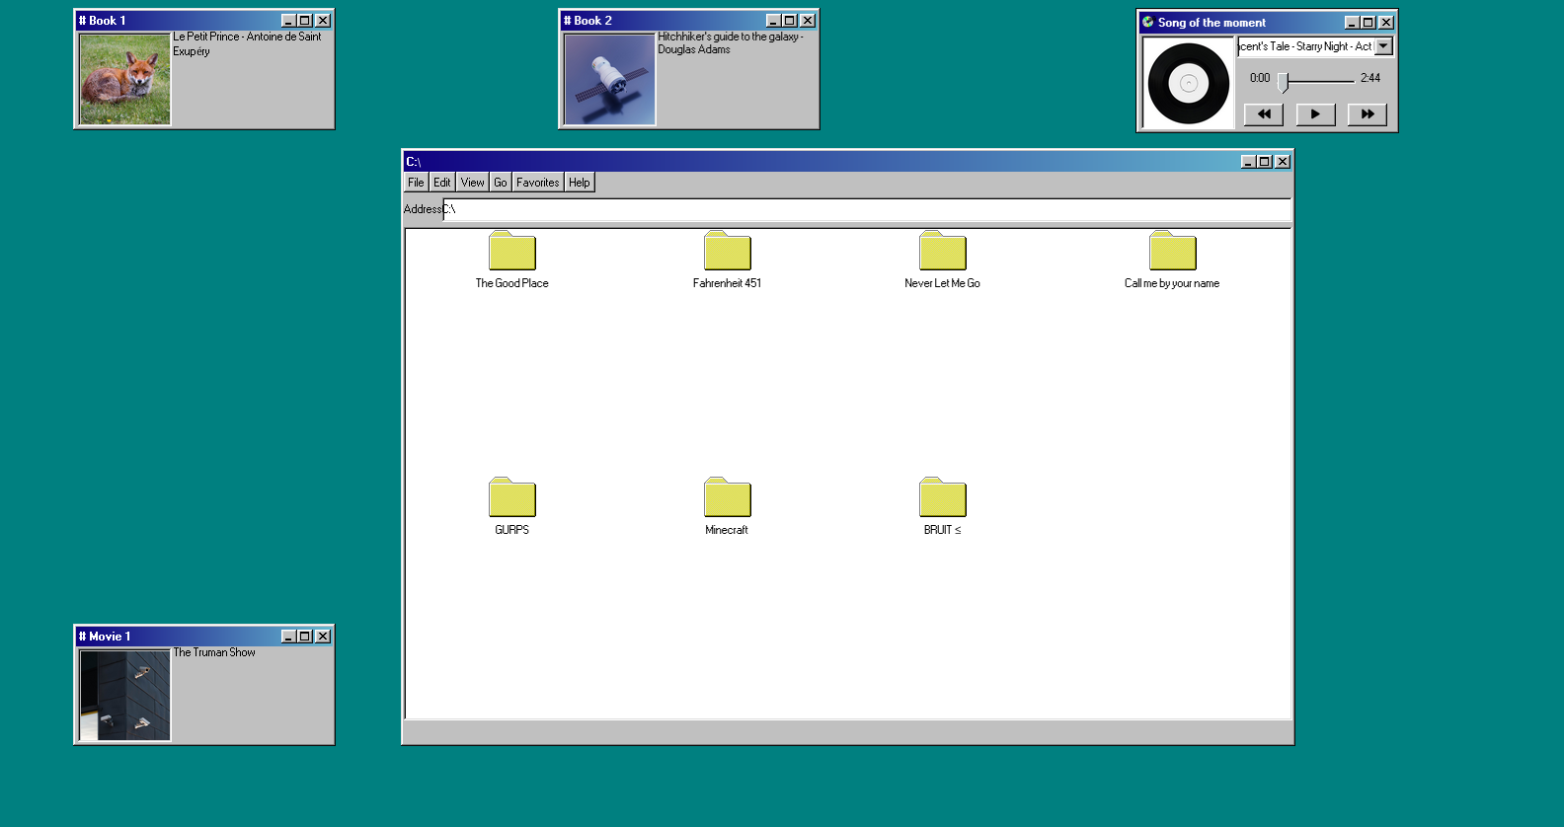
Task: Open the File menu
Action: 416,183
